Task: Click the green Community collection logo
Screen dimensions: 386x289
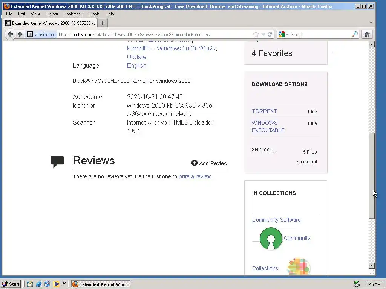Action: coord(271,238)
